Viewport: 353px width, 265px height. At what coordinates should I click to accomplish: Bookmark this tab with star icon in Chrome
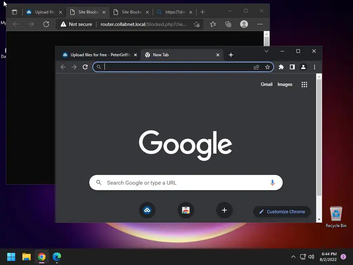point(268,67)
